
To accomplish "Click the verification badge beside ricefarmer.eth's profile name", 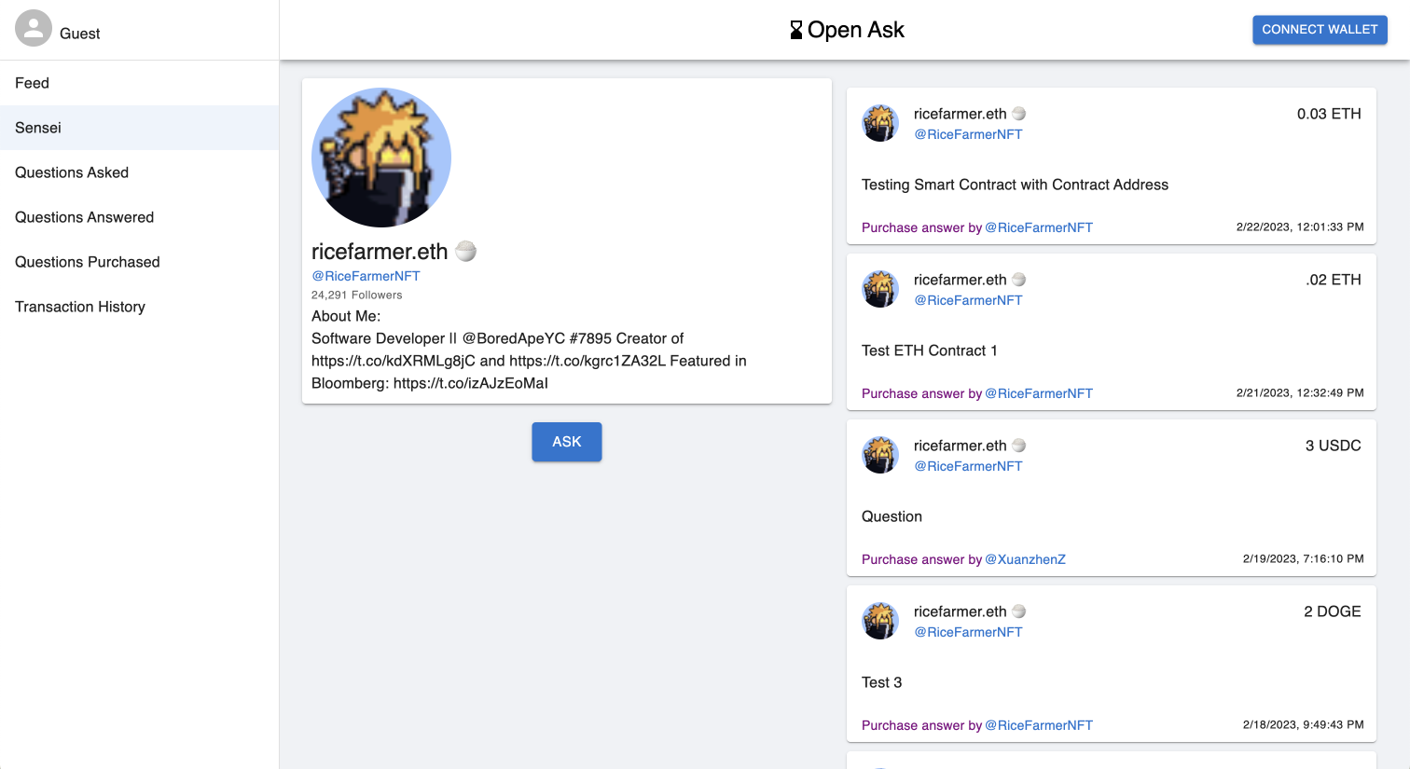I will 465,251.
